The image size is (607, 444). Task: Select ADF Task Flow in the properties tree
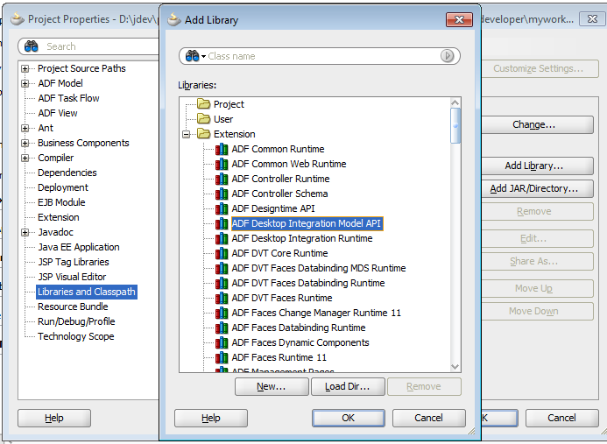tap(68, 98)
